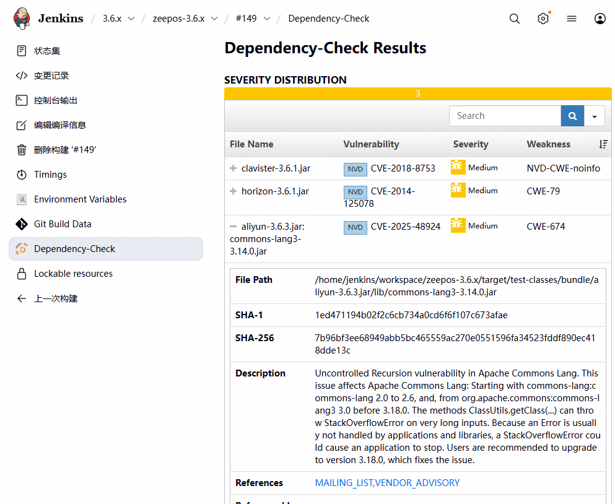
Task: Click the Weakness column sort icon
Action: point(603,144)
